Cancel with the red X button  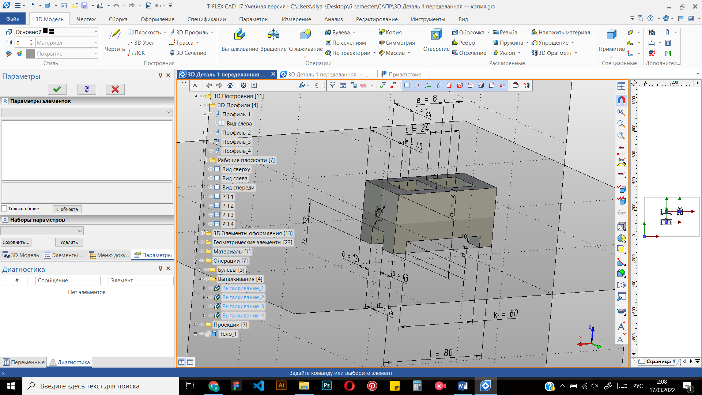tap(115, 89)
